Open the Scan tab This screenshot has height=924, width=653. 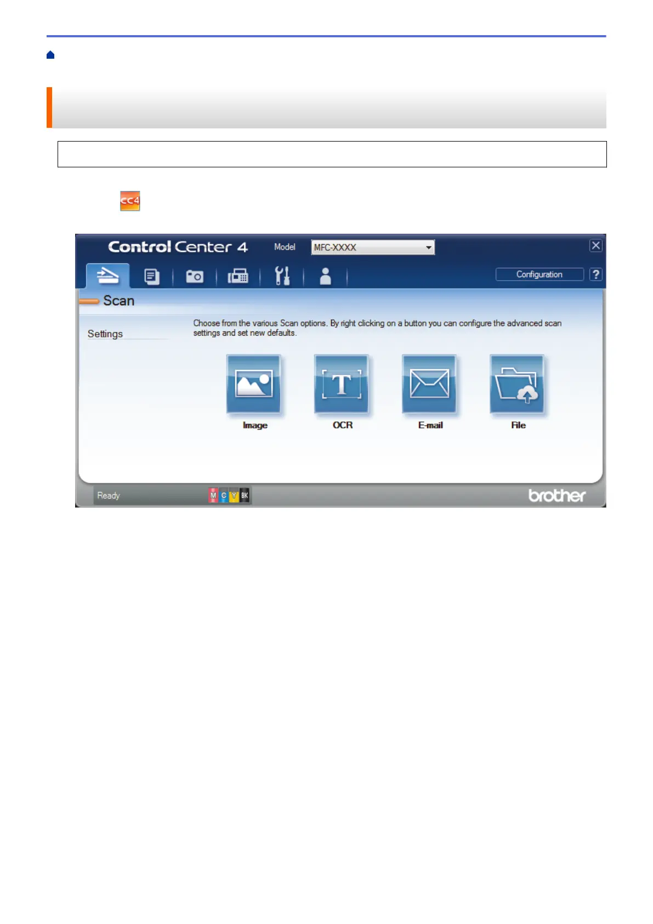pyautogui.click(x=107, y=275)
